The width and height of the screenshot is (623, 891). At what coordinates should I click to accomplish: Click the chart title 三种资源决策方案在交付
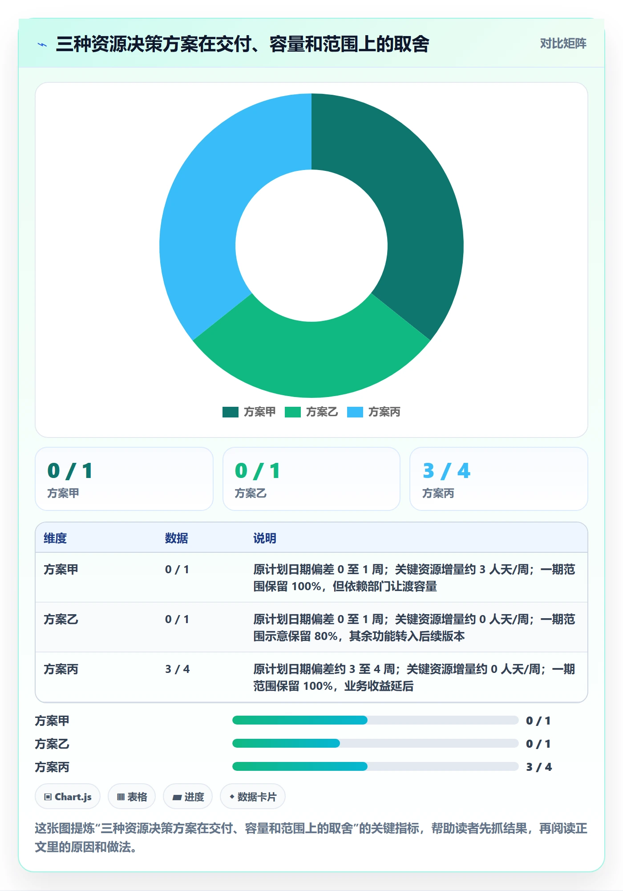(x=243, y=44)
